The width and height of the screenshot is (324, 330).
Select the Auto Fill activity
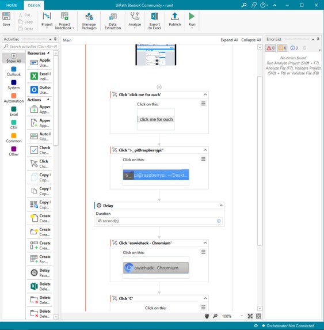40,136
